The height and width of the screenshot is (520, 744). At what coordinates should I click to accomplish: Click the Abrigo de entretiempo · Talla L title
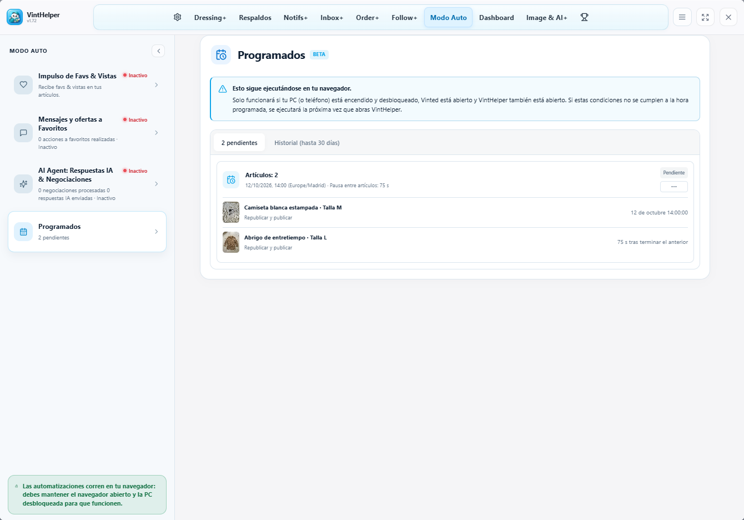285,238
